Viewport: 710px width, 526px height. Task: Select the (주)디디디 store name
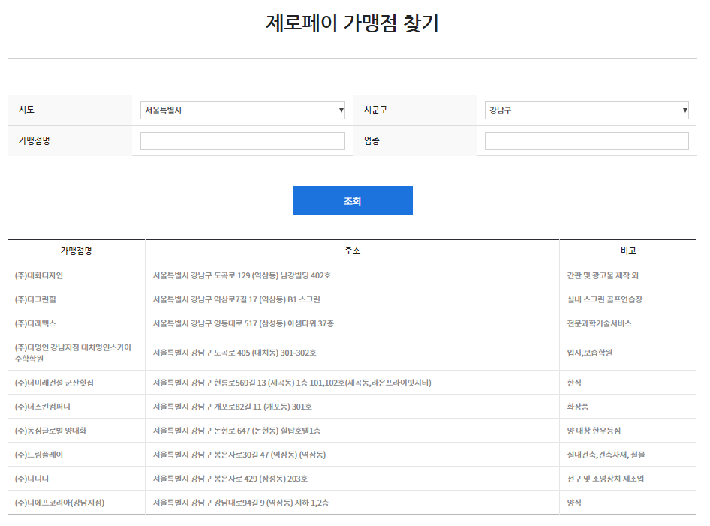click(x=32, y=479)
